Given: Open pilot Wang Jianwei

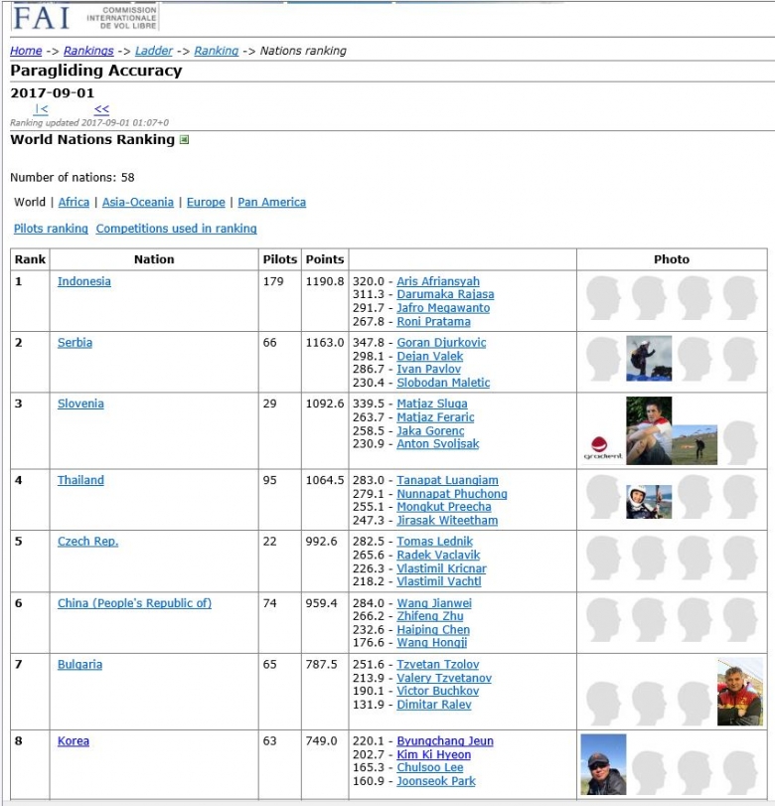Looking at the screenshot, I should [x=434, y=603].
